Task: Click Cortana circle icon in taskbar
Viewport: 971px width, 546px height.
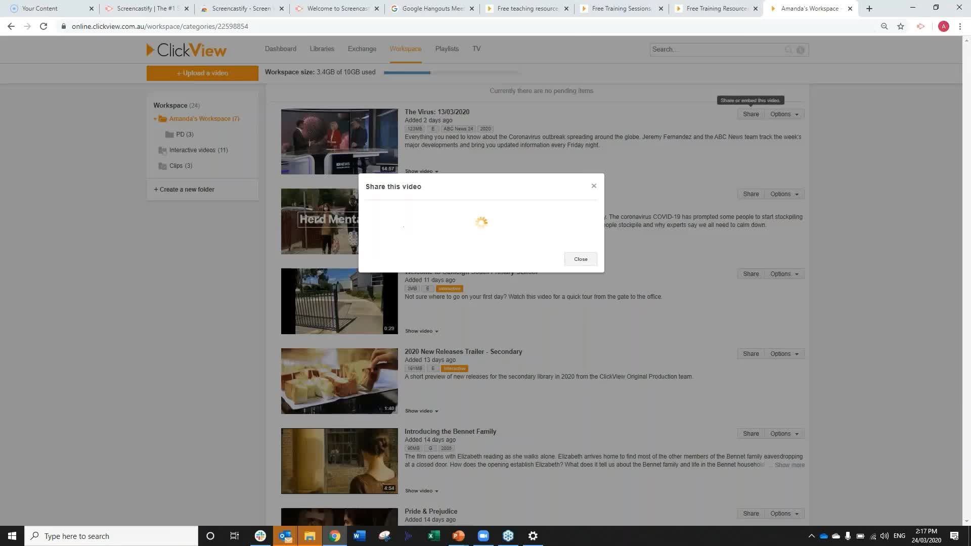Action: (210, 536)
